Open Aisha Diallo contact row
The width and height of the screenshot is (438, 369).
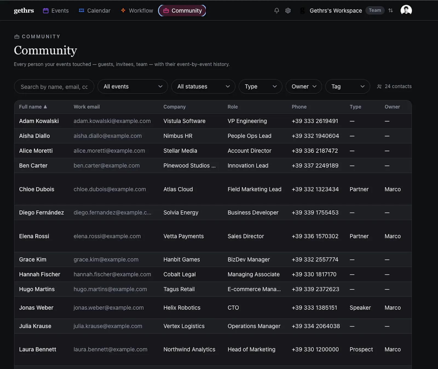(213, 136)
